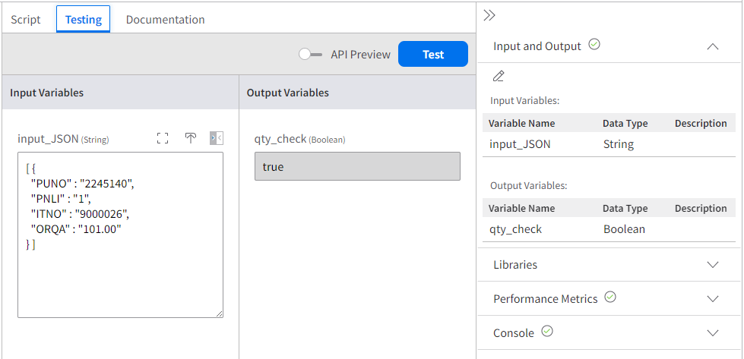Click the qty_check output field showing true
744x359 pixels.
point(357,166)
